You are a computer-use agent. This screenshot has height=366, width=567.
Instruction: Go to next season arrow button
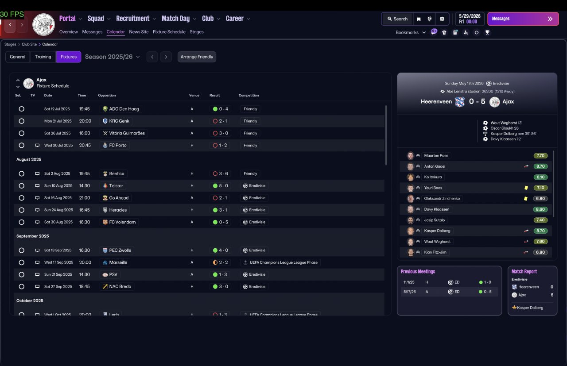point(166,57)
